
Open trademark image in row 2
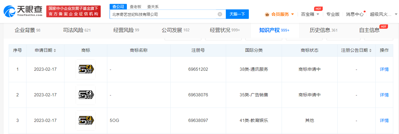pos(86,95)
